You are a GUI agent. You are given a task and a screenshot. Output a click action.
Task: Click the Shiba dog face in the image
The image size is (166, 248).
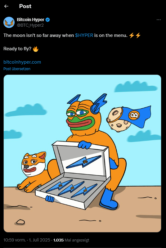(34, 164)
